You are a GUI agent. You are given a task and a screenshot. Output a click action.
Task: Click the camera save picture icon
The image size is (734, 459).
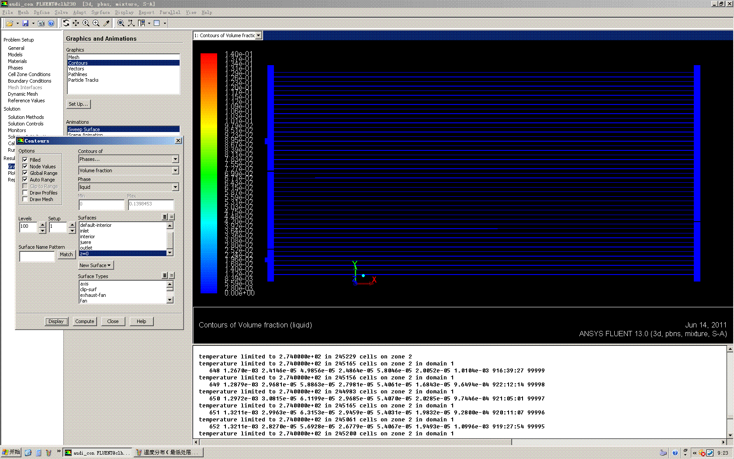pyautogui.click(x=41, y=23)
